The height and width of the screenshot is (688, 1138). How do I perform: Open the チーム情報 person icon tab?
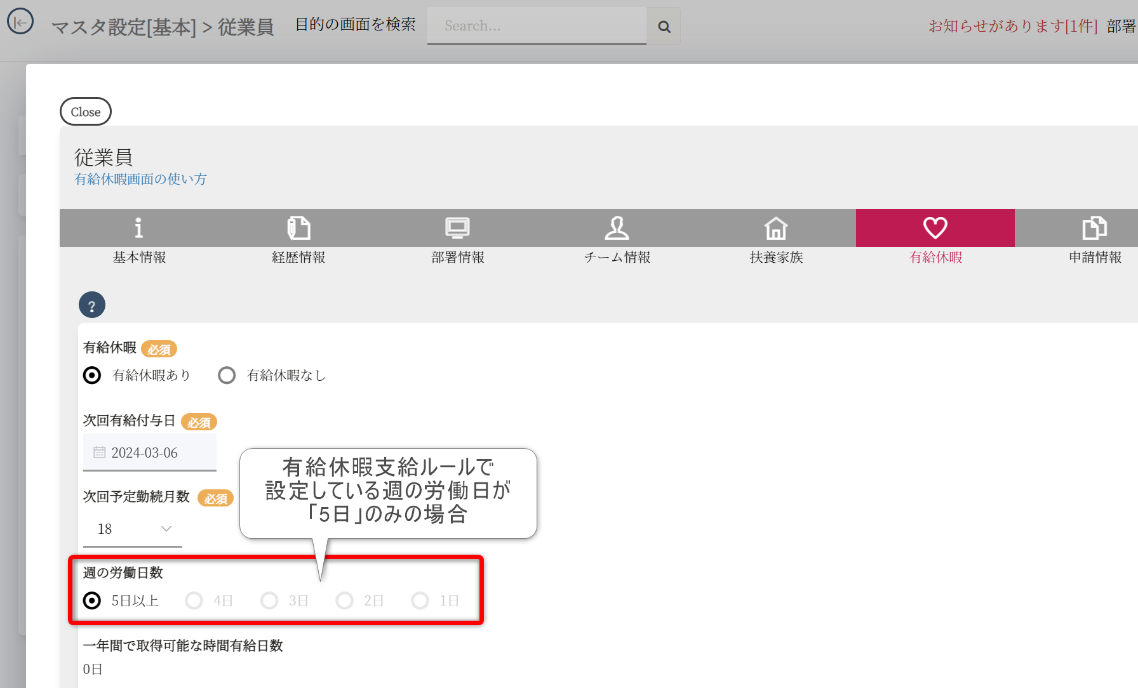point(617,228)
